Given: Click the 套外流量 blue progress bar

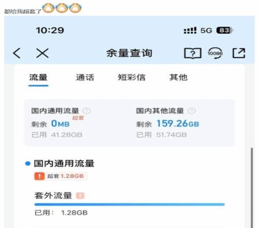Looking at the screenshot, I should click(129, 205).
